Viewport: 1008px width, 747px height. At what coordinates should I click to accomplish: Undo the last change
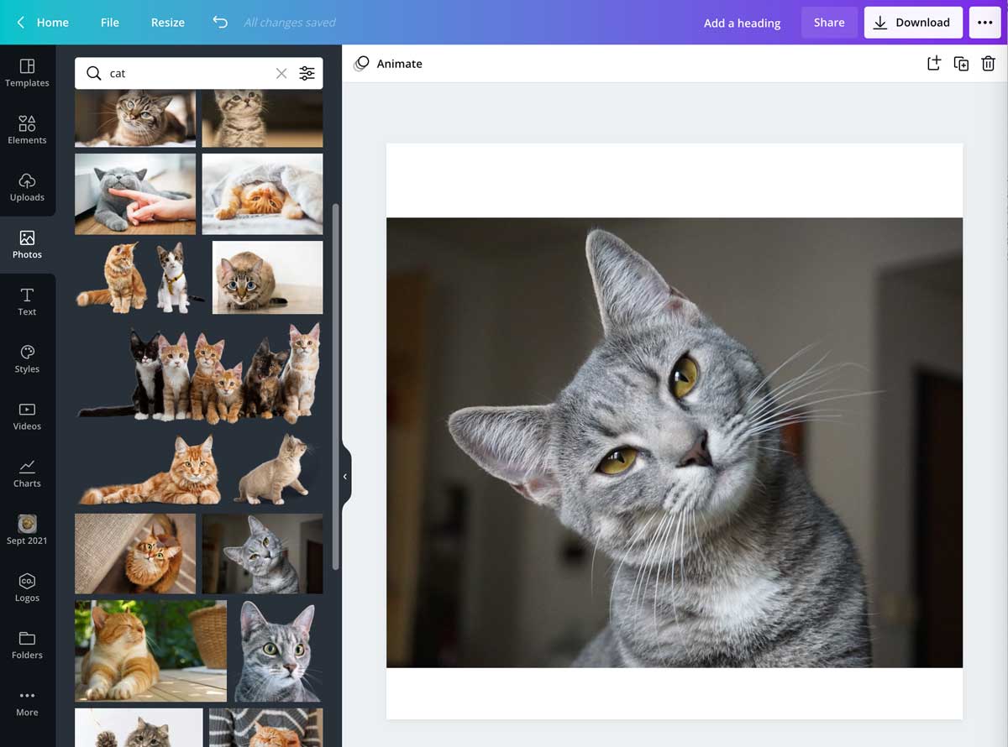[219, 23]
